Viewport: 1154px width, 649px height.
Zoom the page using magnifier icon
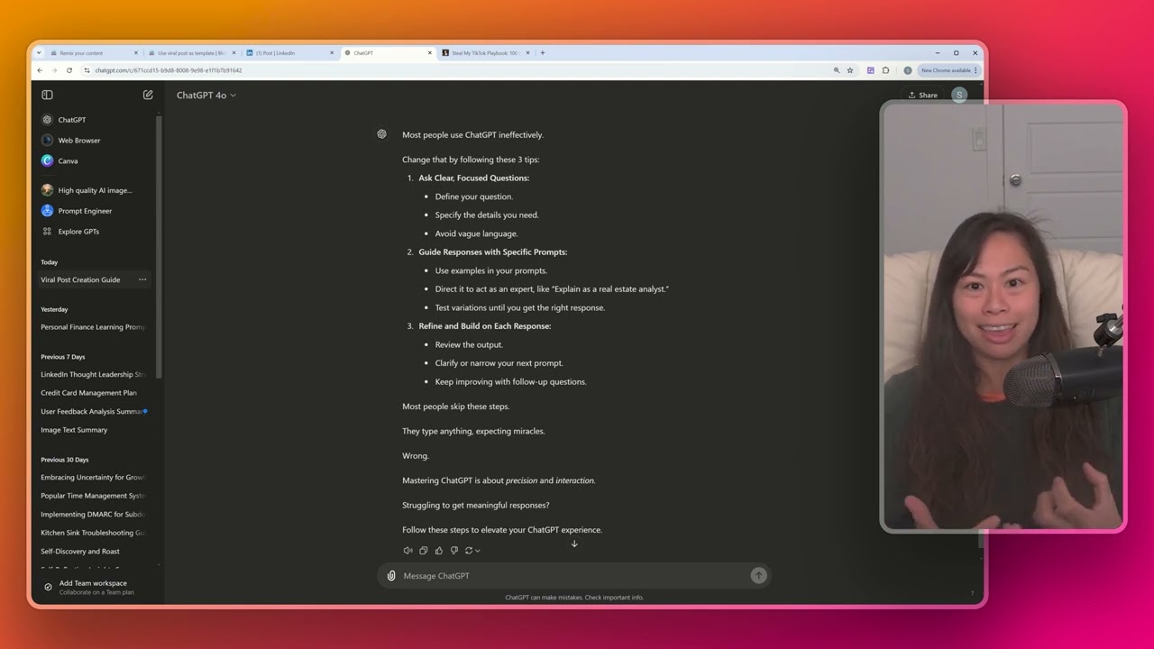pyautogui.click(x=837, y=70)
